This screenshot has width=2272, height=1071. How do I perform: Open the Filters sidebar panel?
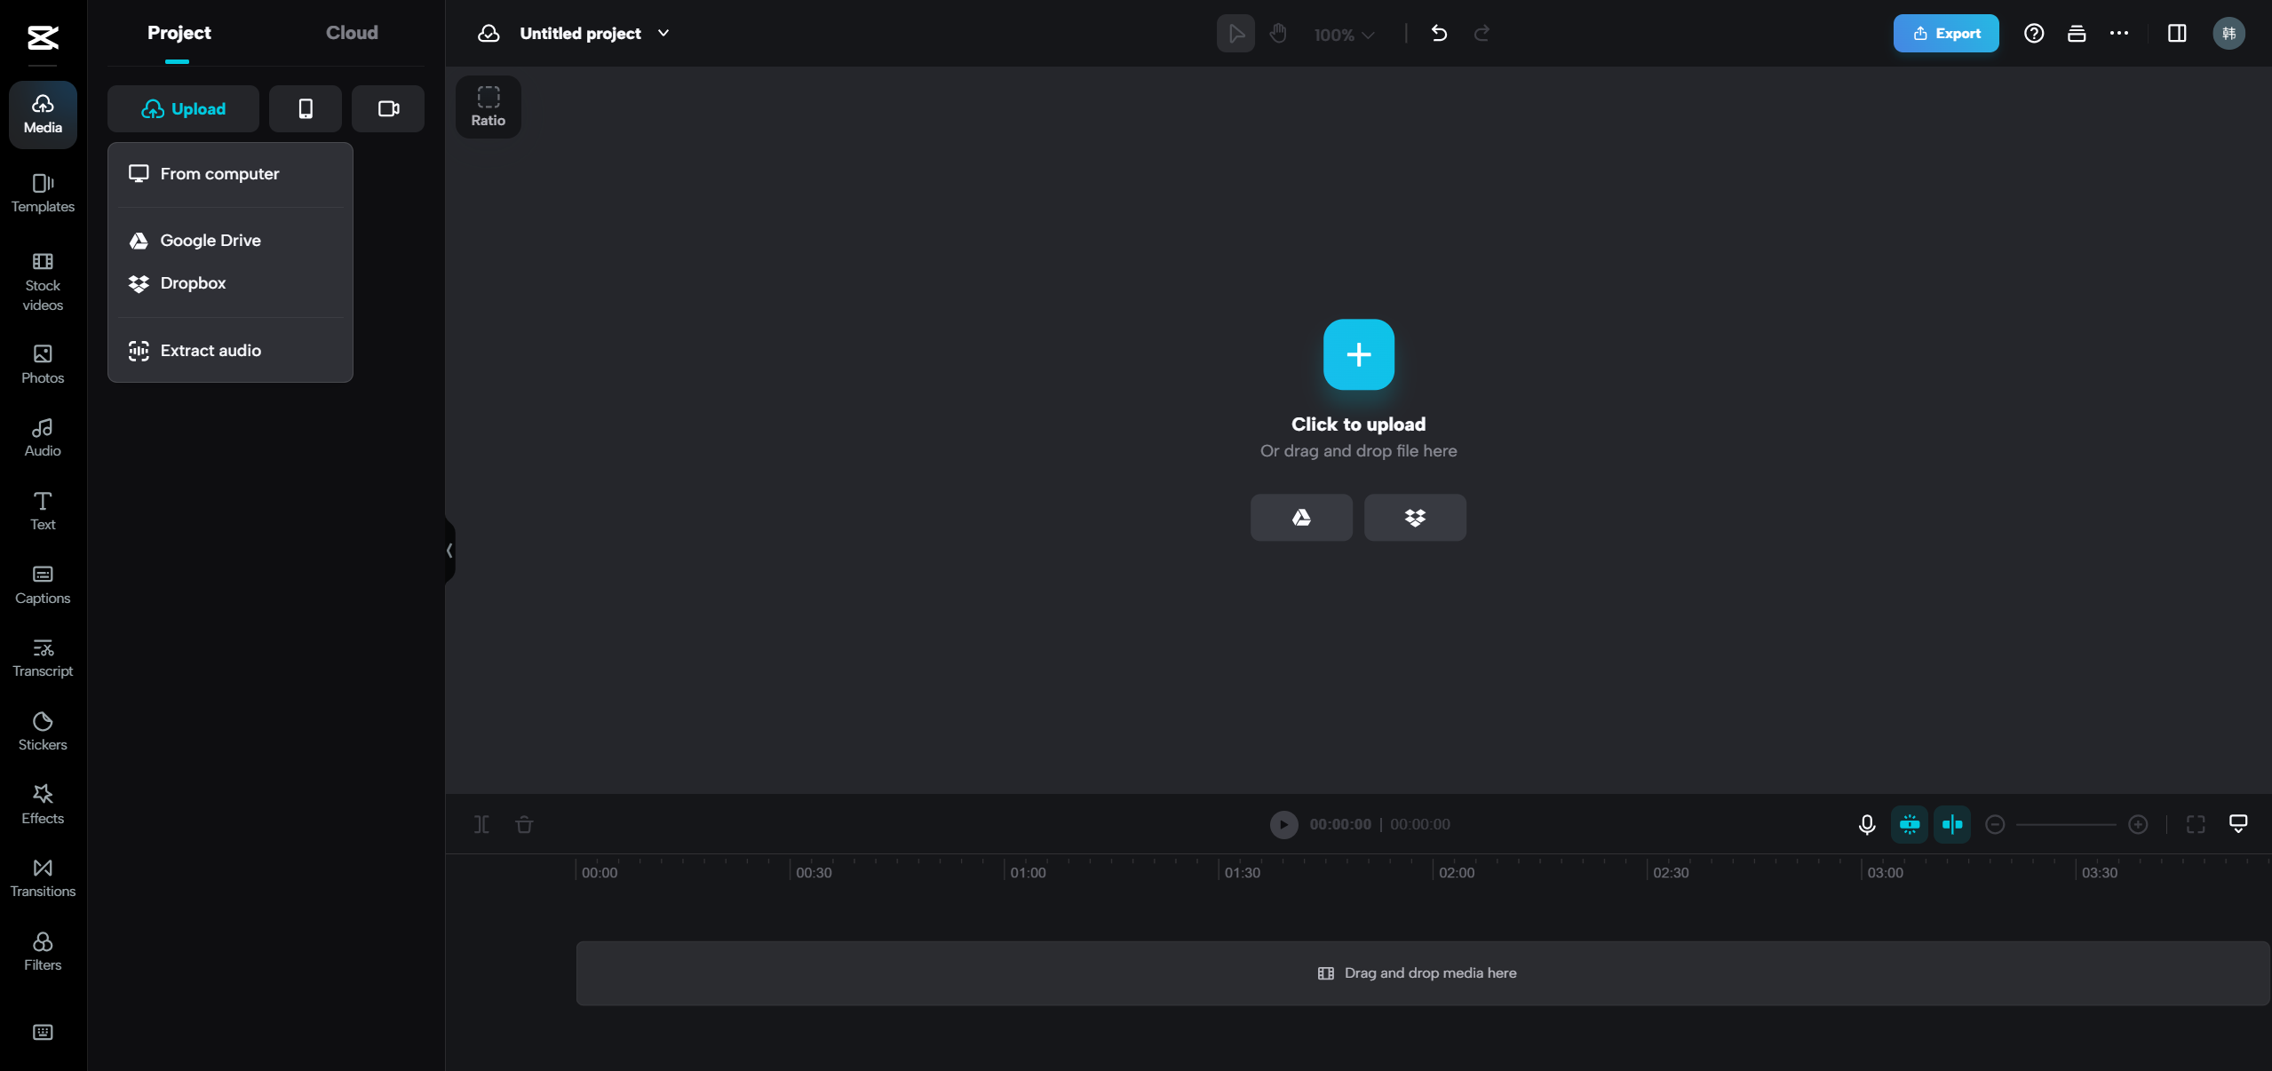click(42, 951)
